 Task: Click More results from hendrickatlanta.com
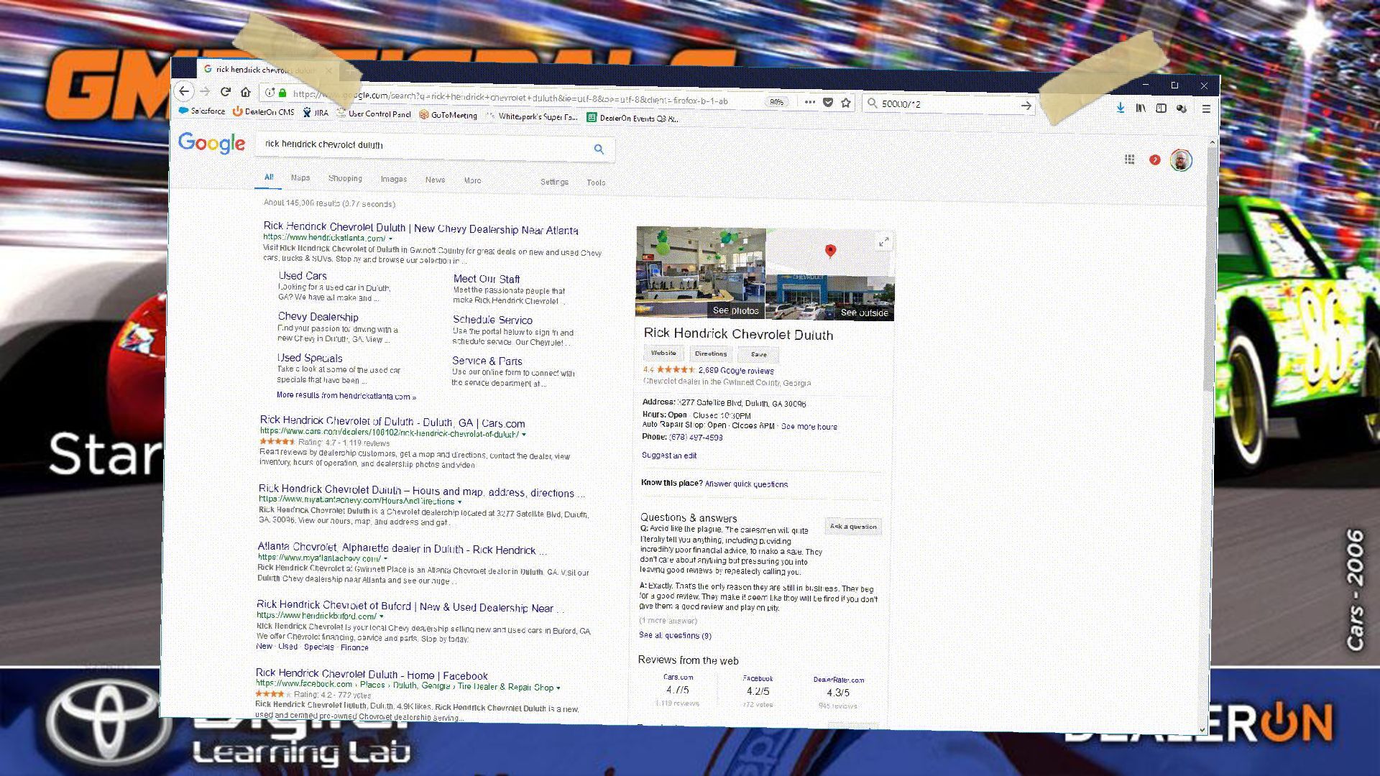[x=346, y=396]
